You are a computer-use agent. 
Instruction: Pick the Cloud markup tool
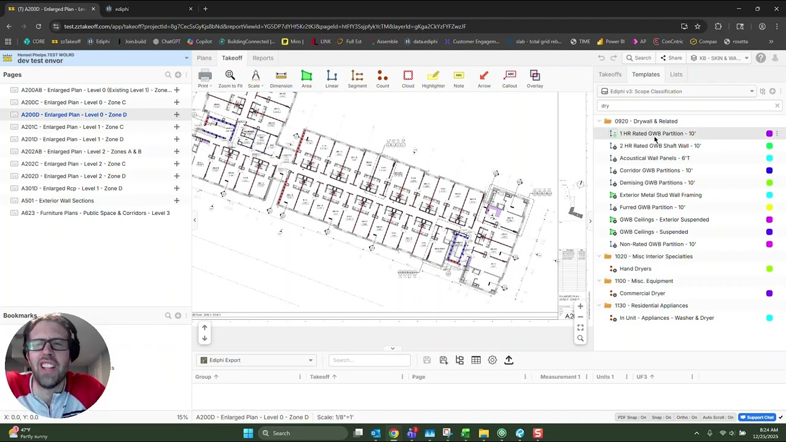click(x=408, y=79)
